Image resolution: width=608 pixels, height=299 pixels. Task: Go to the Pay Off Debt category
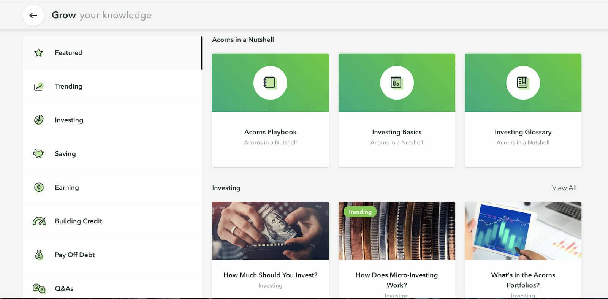[112, 255]
